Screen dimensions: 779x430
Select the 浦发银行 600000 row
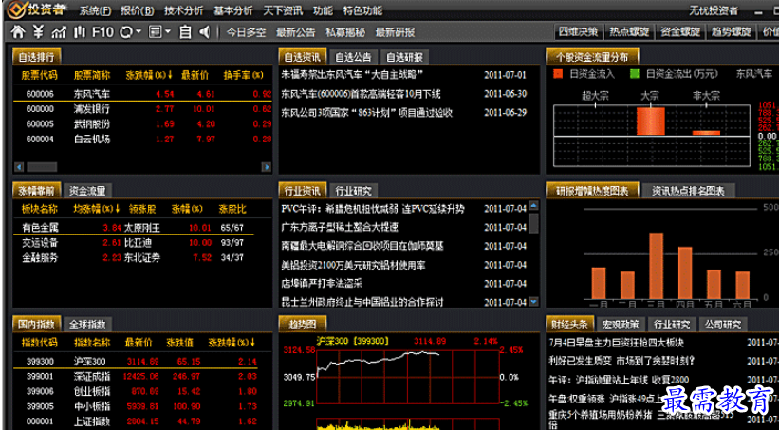pos(142,109)
